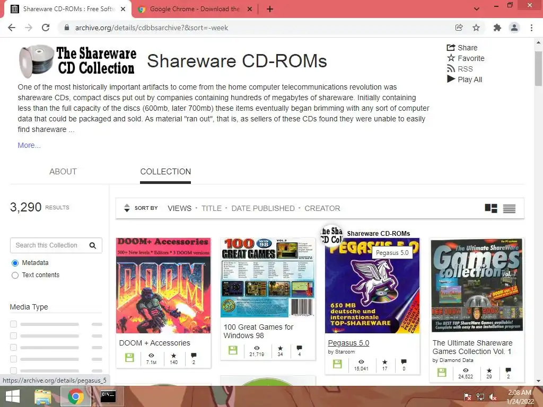The width and height of the screenshot is (543, 407).
Task: Bookmark this page with the star icon
Action: click(x=476, y=28)
